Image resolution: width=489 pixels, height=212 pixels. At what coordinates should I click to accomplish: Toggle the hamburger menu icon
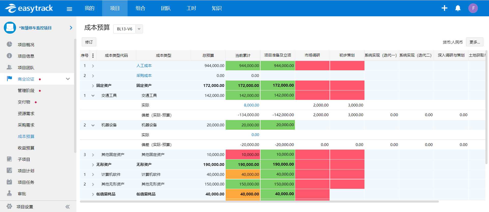(x=69, y=9)
